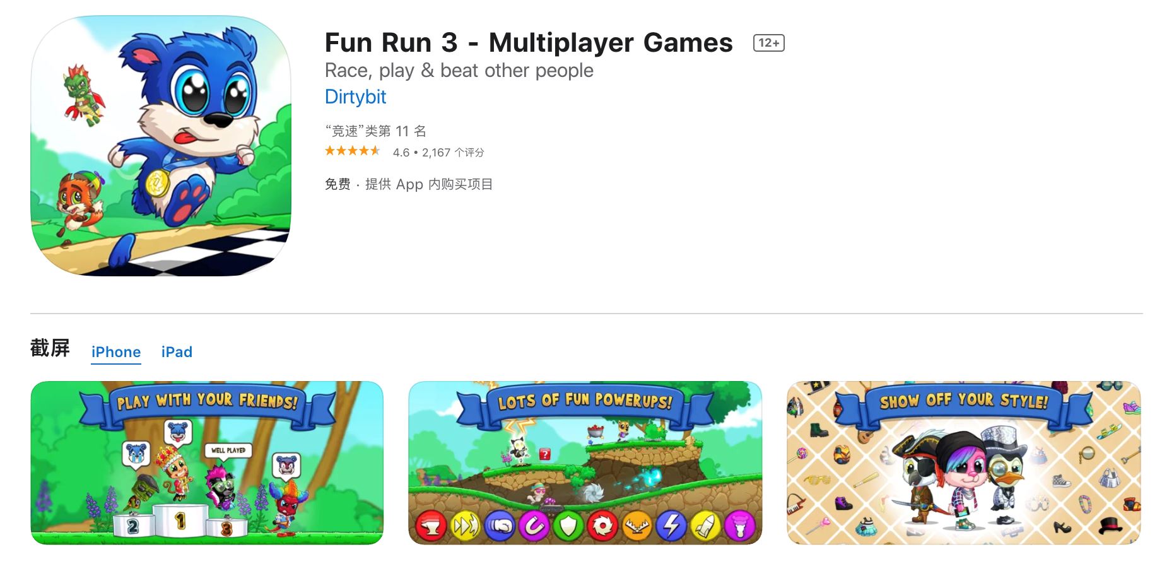Click the blue punch glove powerup icon
1162x564 pixels.
tap(500, 526)
